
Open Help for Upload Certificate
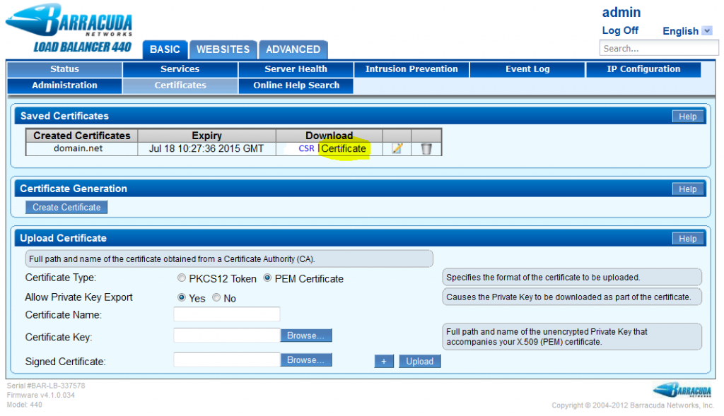pos(687,239)
